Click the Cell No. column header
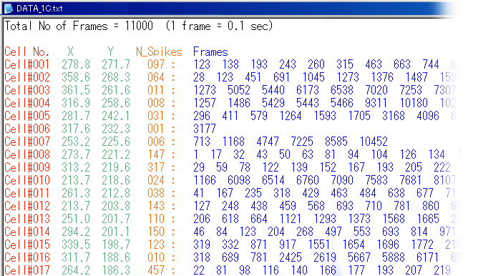The width and height of the screenshot is (478, 276). (26, 51)
